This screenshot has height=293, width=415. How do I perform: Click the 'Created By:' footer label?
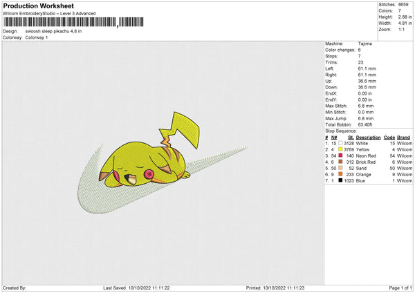tap(15, 288)
